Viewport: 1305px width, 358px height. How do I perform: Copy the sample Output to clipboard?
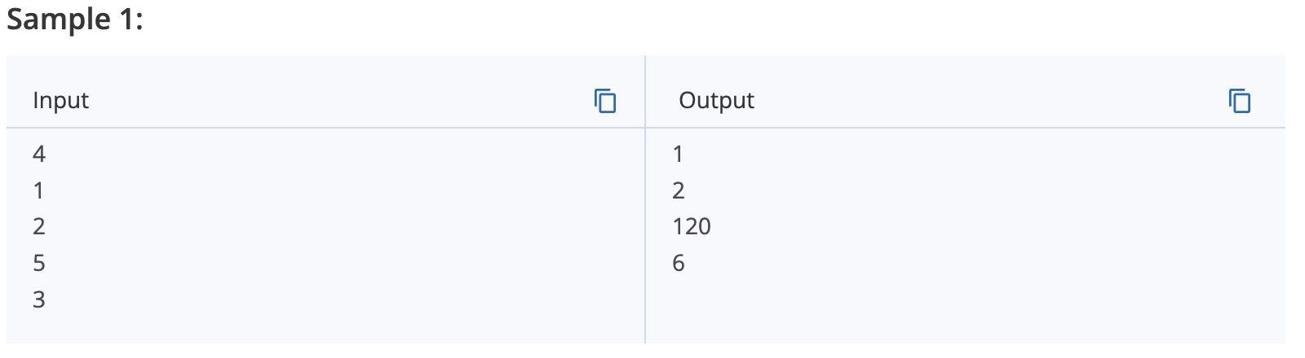(1240, 101)
